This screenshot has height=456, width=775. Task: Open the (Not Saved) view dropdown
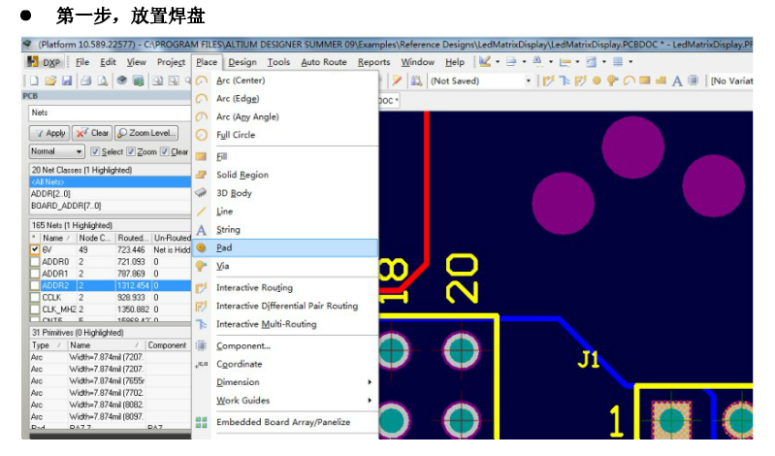[x=480, y=81]
